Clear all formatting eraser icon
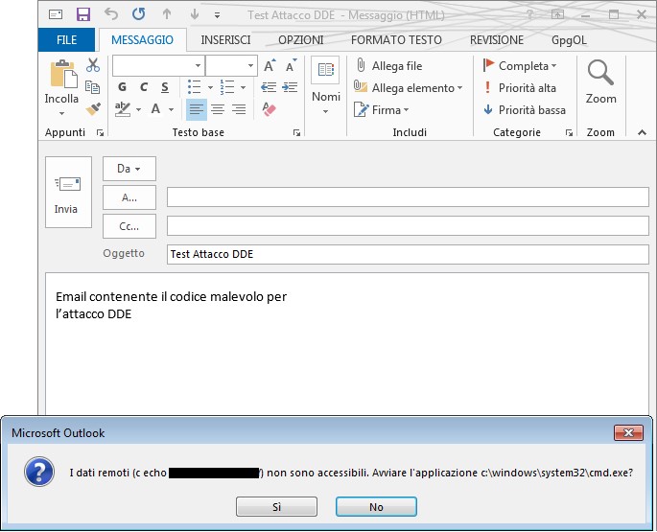This screenshot has width=657, height=532. pyautogui.click(x=269, y=109)
